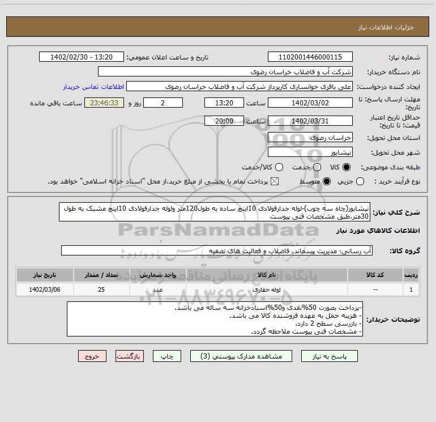Click the request creator name field
This screenshot has height=422, width=436.
tap(240, 87)
